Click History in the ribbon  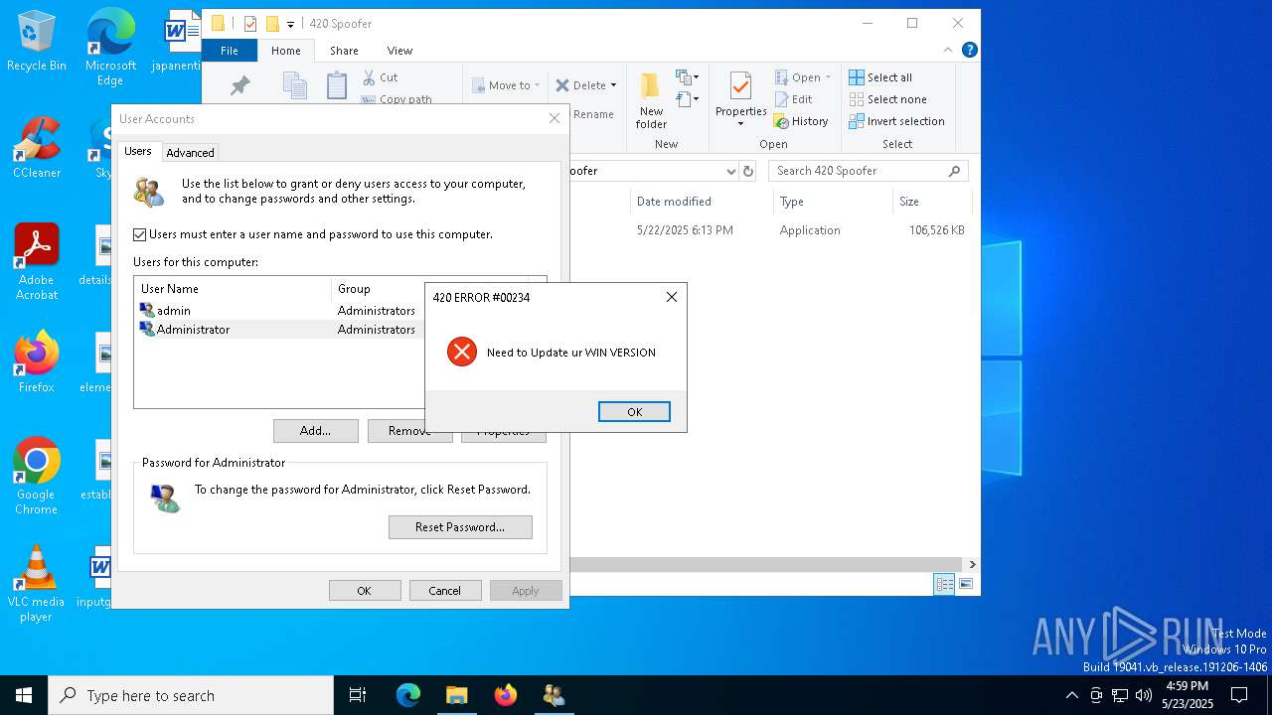coord(801,121)
